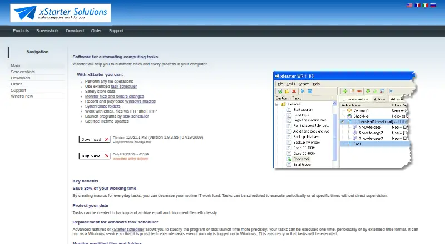
Task: Switch to 'Schedule and info' tab
Action: 355,99
